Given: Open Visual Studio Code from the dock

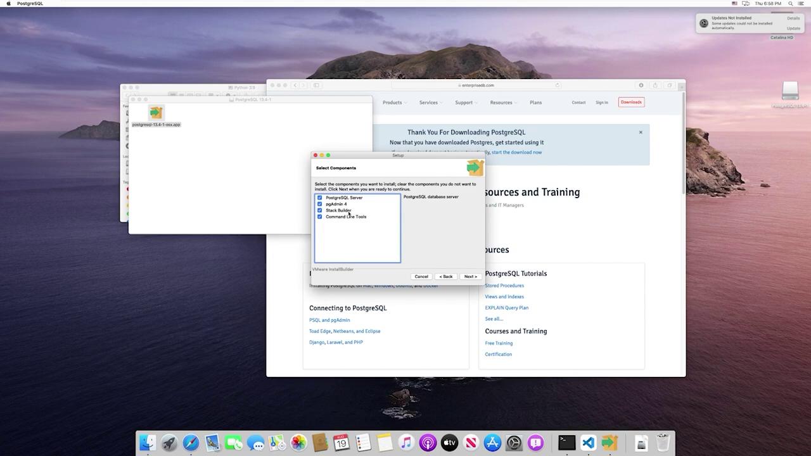Looking at the screenshot, I should [588, 443].
